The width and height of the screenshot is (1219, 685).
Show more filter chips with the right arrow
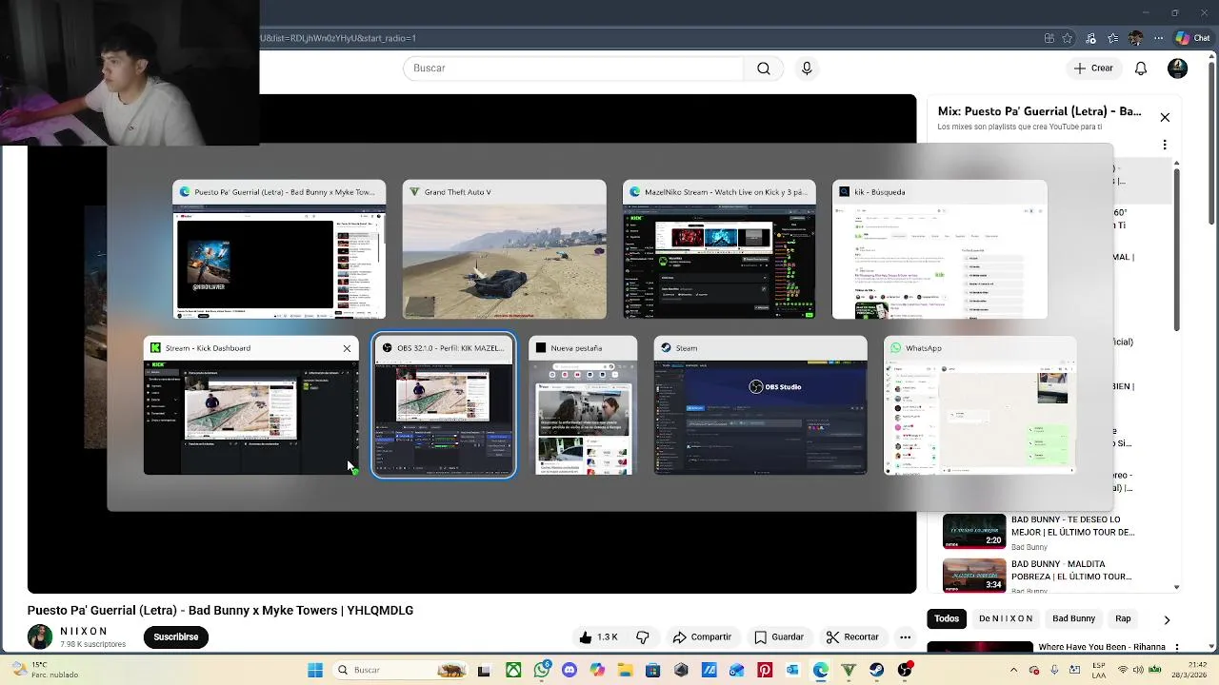coord(1167,619)
